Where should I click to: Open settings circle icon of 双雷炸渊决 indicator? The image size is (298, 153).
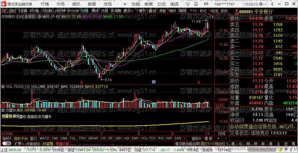[x=3, y=110]
